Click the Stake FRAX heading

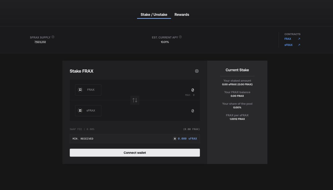click(82, 71)
